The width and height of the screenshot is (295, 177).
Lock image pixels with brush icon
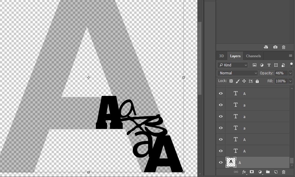[237, 81]
